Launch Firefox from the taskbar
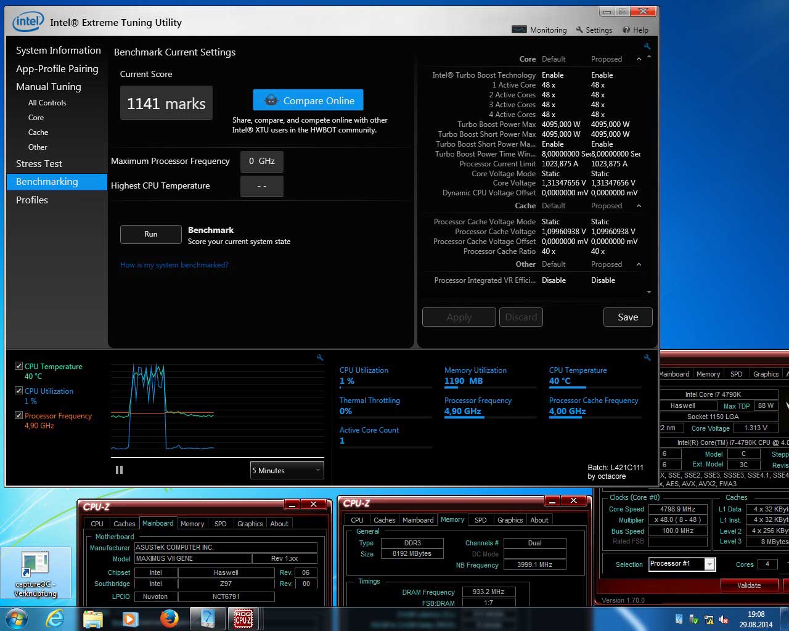Screen dimensions: 789x631 click(168, 618)
